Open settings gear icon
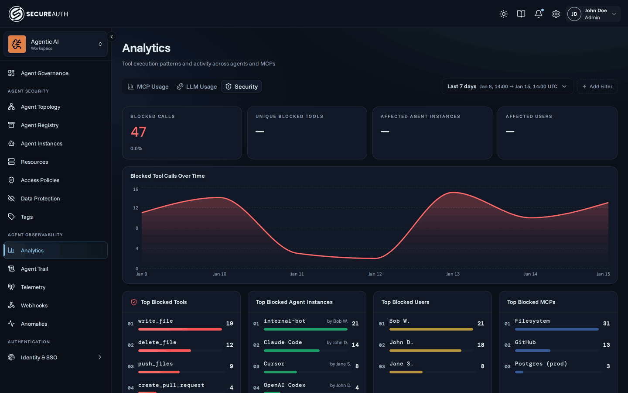 [556, 14]
